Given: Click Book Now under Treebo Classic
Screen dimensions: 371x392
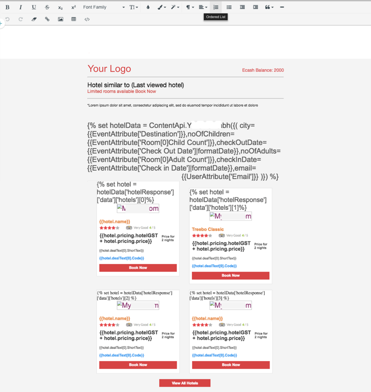Looking at the screenshot, I should click(x=230, y=275).
